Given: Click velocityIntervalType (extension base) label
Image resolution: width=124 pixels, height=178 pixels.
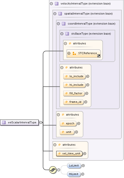Looking at the screenshot, I should (x=86, y=4).
